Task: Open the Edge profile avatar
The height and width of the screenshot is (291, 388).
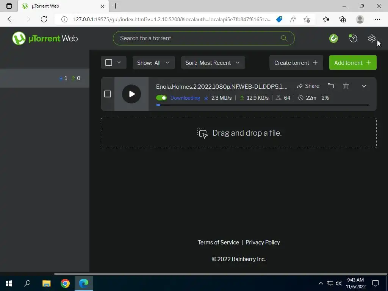Action: coord(360,19)
